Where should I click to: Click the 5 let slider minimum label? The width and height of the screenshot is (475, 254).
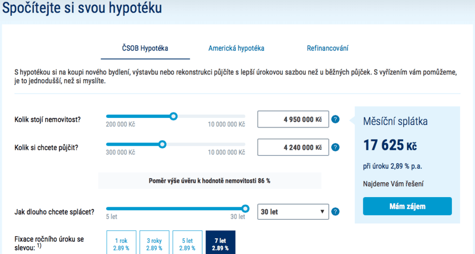pyautogui.click(x=111, y=217)
